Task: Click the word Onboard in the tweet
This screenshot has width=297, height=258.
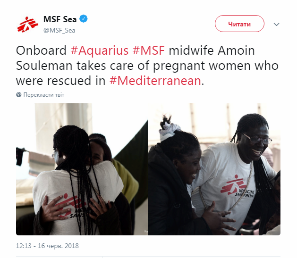Action: click(41, 50)
